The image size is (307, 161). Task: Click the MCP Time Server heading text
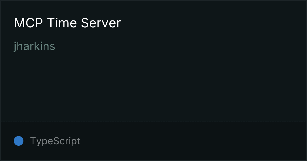point(67,23)
